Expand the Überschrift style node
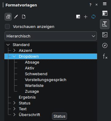Image resolution: width=111 pixels, height=121 pixels. tap(14, 115)
